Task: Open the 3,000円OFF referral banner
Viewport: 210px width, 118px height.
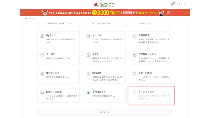Action: click(105, 13)
